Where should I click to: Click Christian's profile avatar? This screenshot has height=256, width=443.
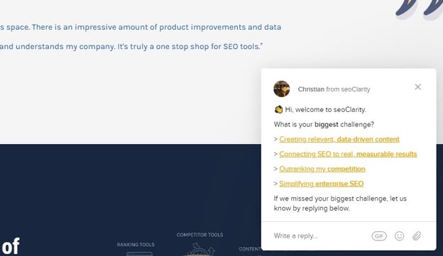(x=281, y=89)
